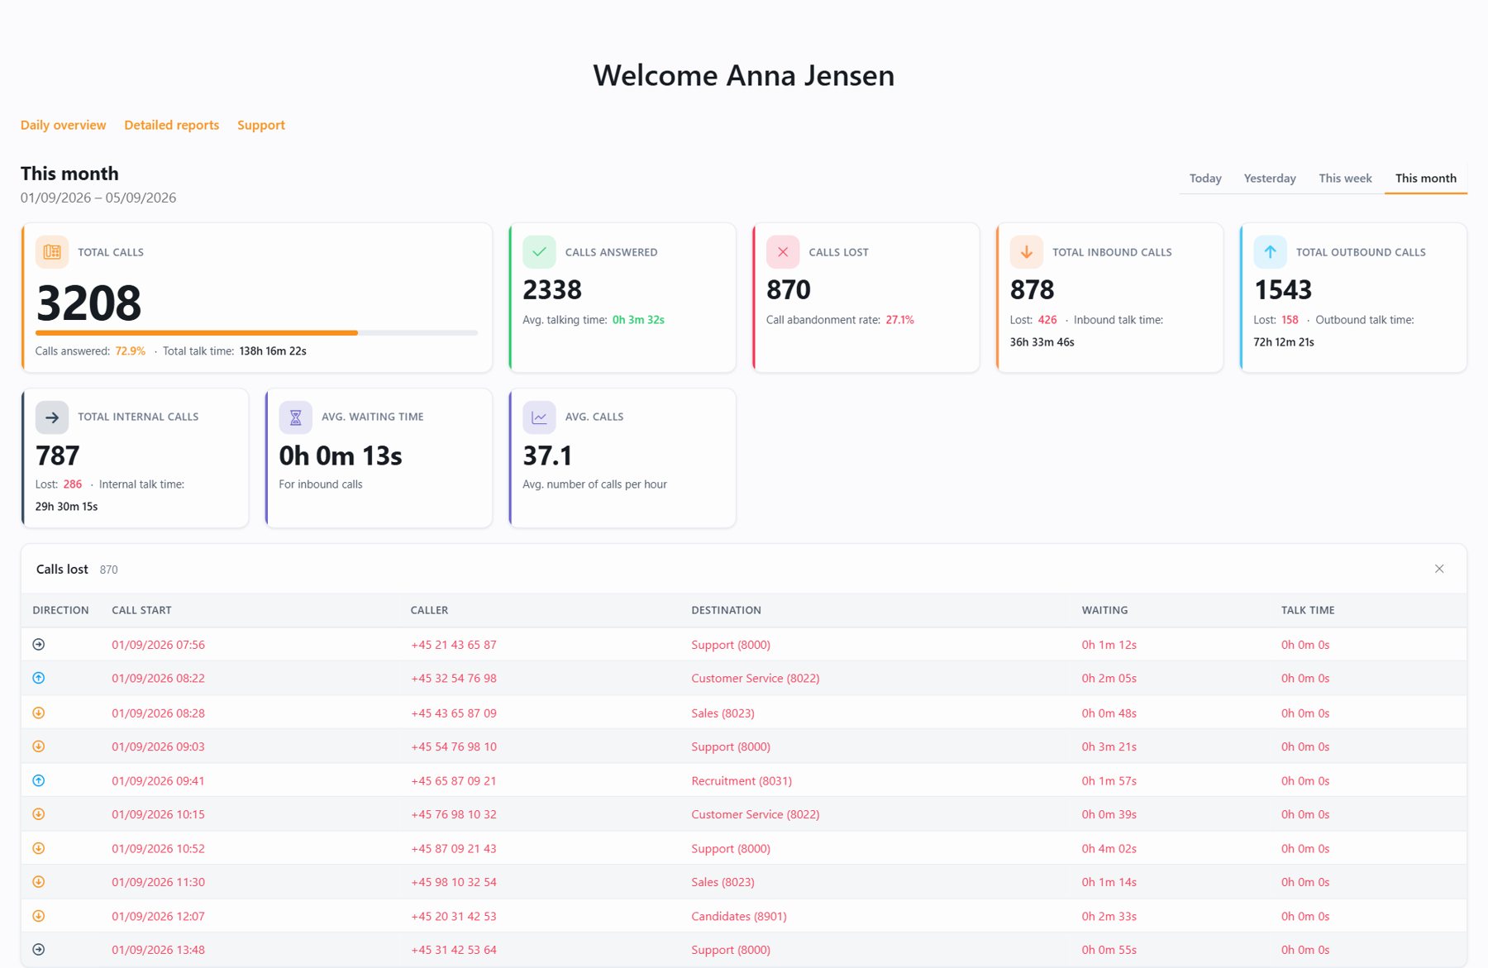This screenshot has width=1488, height=968.
Task: Click the Avg. Waiting Time hourglass icon
Action: click(x=295, y=417)
